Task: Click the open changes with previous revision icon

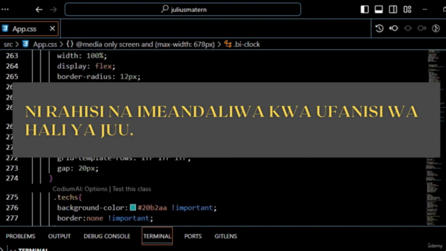Action: pyautogui.click(x=393, y=28)
